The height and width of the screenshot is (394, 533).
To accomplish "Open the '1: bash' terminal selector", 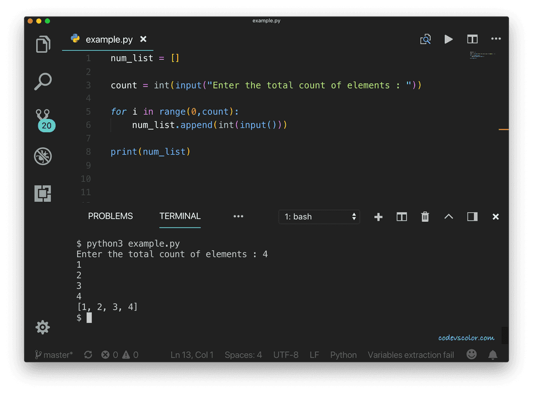I will pyautogui.click(x=319, y=217).
